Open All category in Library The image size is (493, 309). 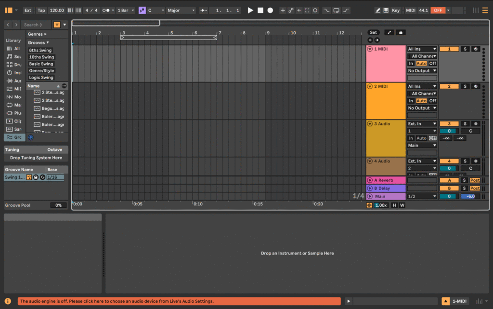point(14,49)
